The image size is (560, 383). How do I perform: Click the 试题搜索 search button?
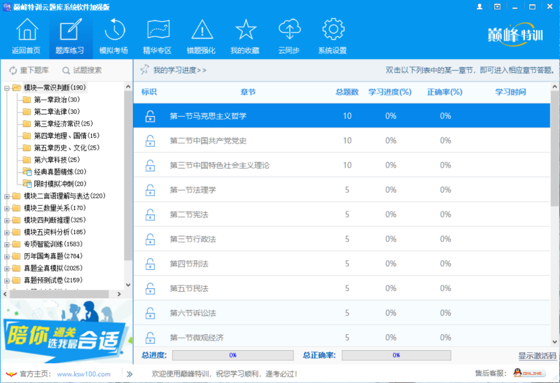82,71
